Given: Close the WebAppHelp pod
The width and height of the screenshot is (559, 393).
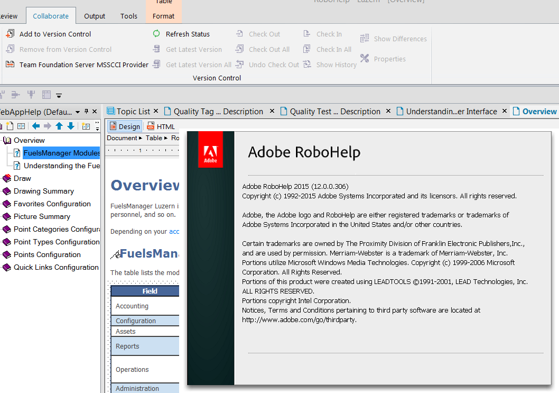Looking at the screenshot, I should click(x=95, y=112).
